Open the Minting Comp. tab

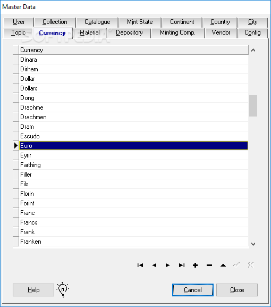click(x=177, y=32)
